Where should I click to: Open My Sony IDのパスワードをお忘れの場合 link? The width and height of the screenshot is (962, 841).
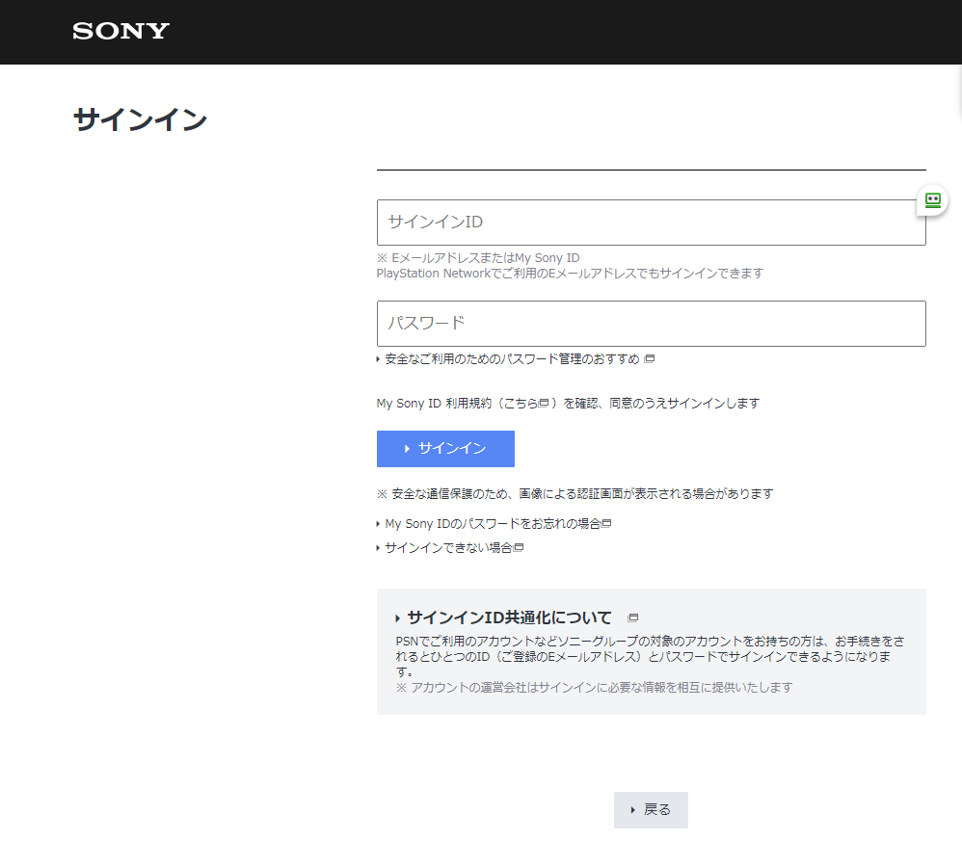point(493,524)
